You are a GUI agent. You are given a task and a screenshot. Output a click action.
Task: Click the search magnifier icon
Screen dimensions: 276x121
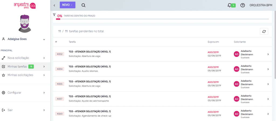click(83, 5)
